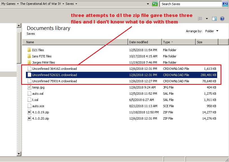Click date 8/21/2018 11:13 AM
The image size is (229, 162).
(143, 106)
